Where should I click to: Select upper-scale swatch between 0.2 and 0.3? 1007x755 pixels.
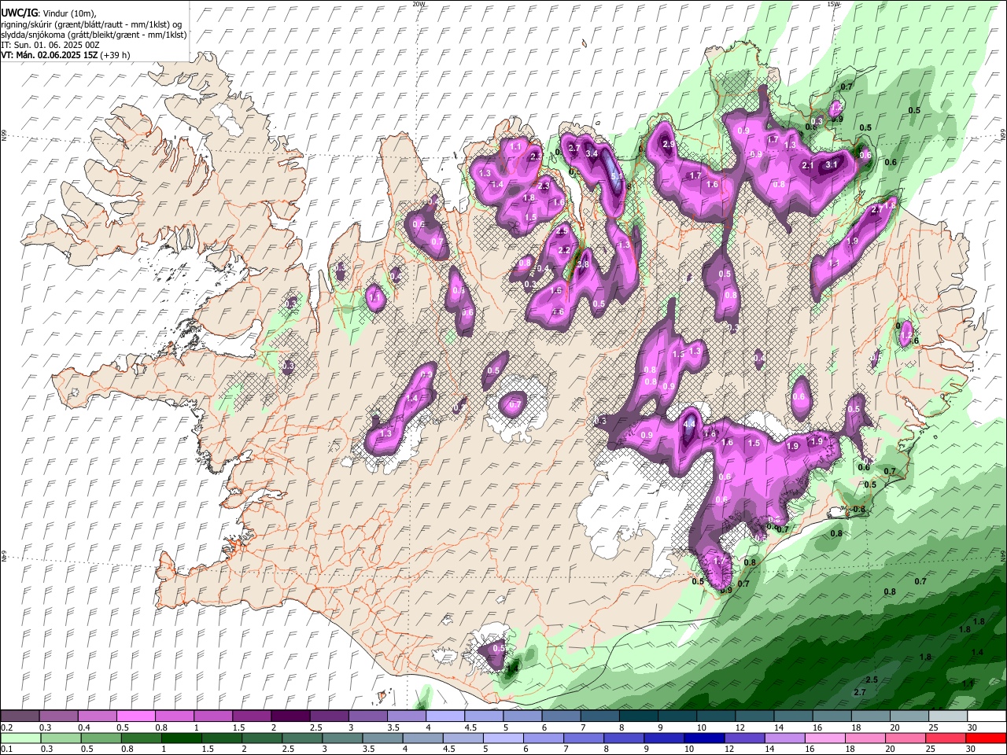20,716
